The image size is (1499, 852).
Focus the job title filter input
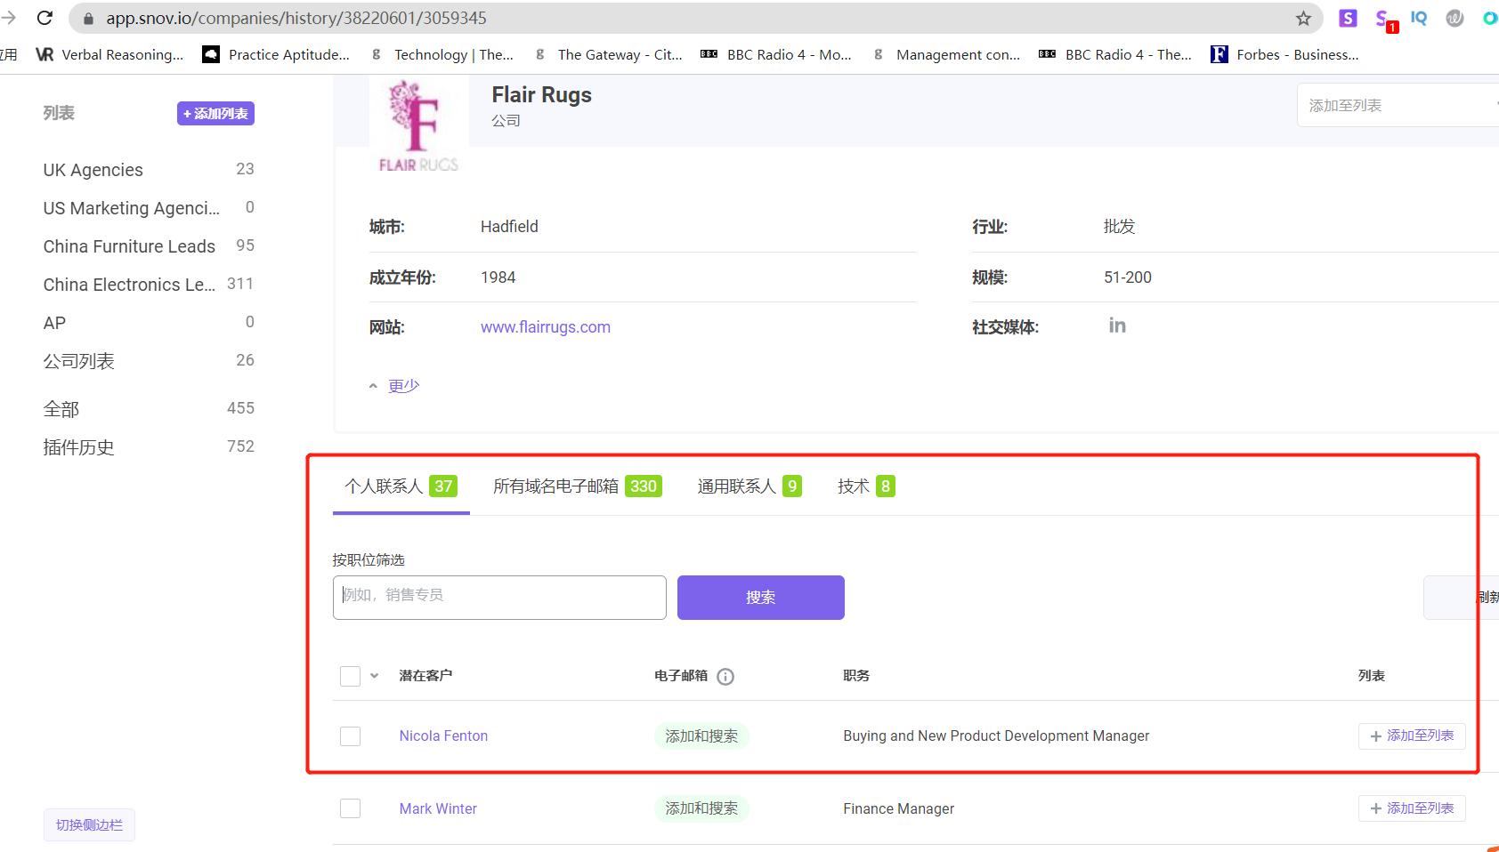pos(499,598)
